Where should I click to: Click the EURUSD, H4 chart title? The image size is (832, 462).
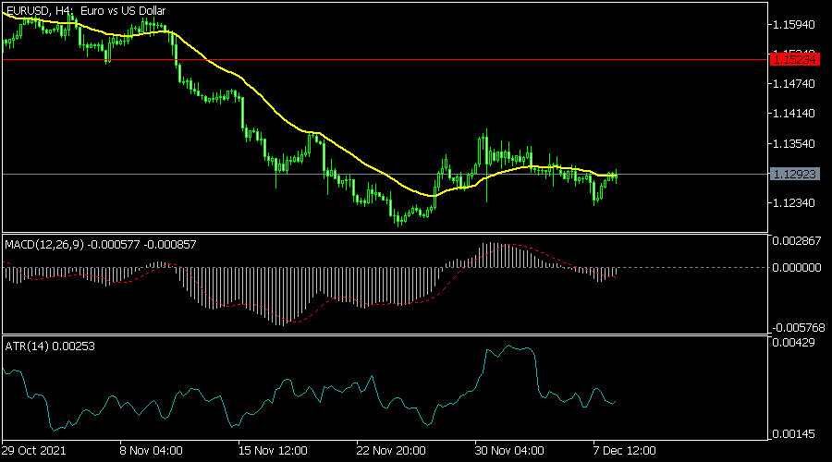point(86,10)
